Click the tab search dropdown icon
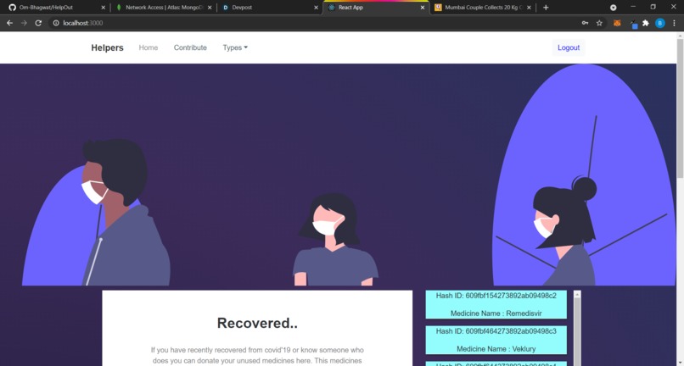 point(614,8)
